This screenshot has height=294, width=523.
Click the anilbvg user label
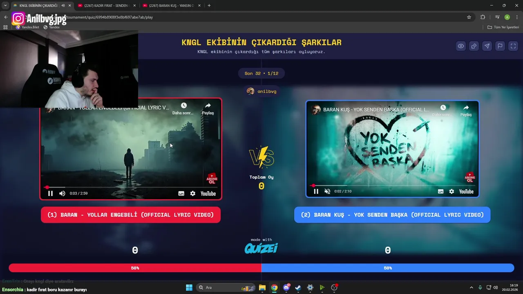tap(261, 91)
